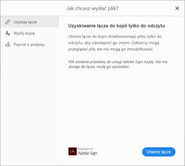Click the person-plus icon for Wyślij kopię
The height and width of the screenshot is (166, 185).
8,33
